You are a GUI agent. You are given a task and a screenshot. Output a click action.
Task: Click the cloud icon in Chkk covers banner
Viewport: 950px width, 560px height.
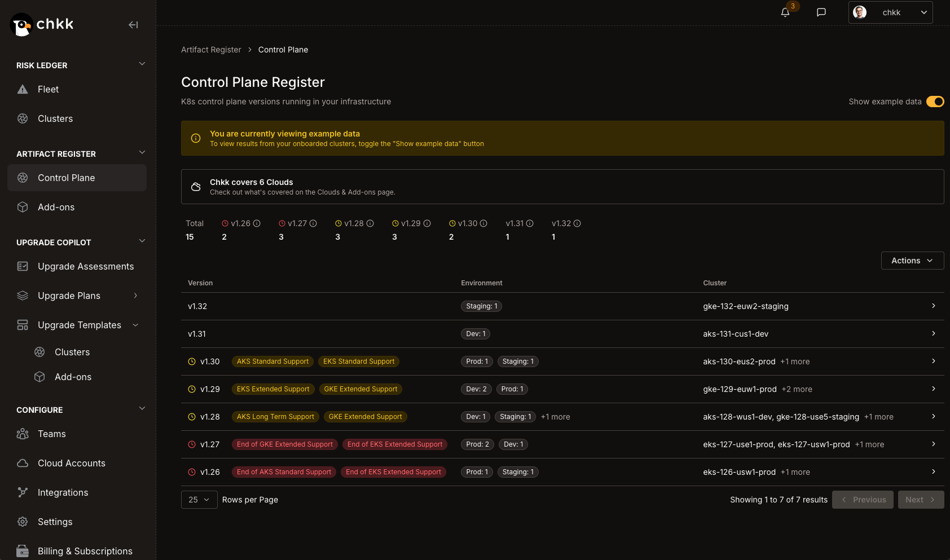196,187
